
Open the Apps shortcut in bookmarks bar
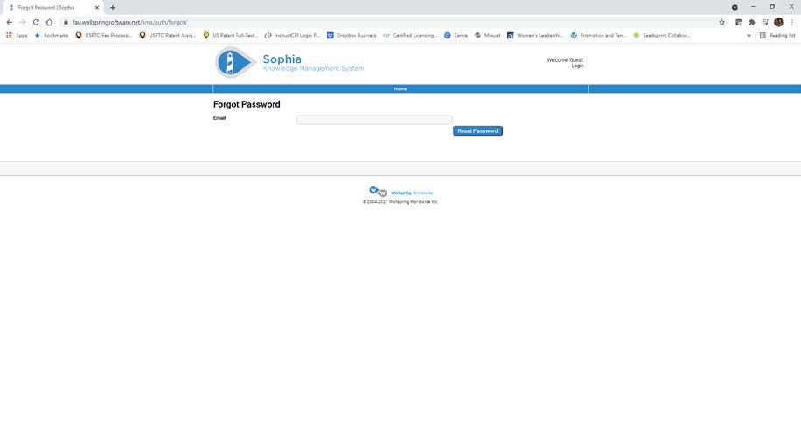[17, 36]
